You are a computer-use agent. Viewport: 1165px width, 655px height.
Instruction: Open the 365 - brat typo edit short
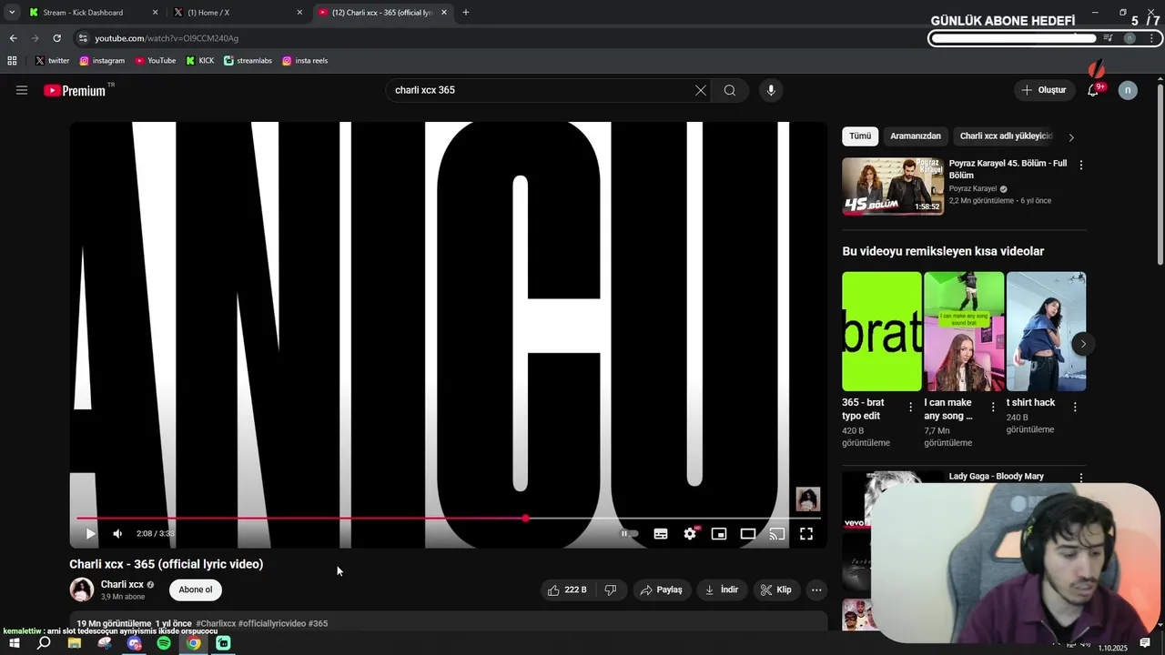point(882,331)
